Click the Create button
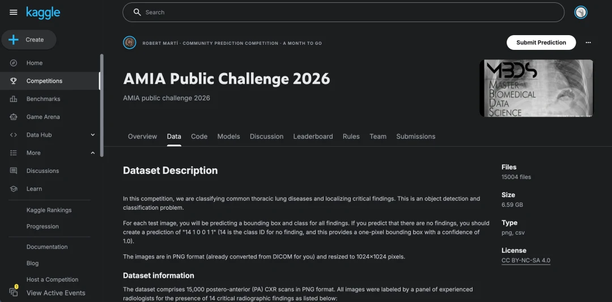The width and height of the screenshot is (612, 302). pyautogui.click(x=29, y=40)
